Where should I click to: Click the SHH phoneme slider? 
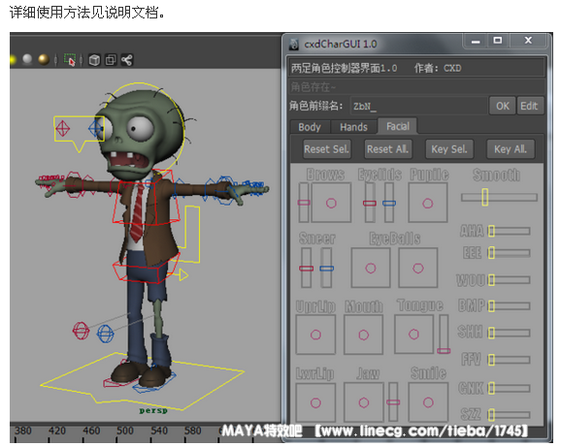point(510,333)
